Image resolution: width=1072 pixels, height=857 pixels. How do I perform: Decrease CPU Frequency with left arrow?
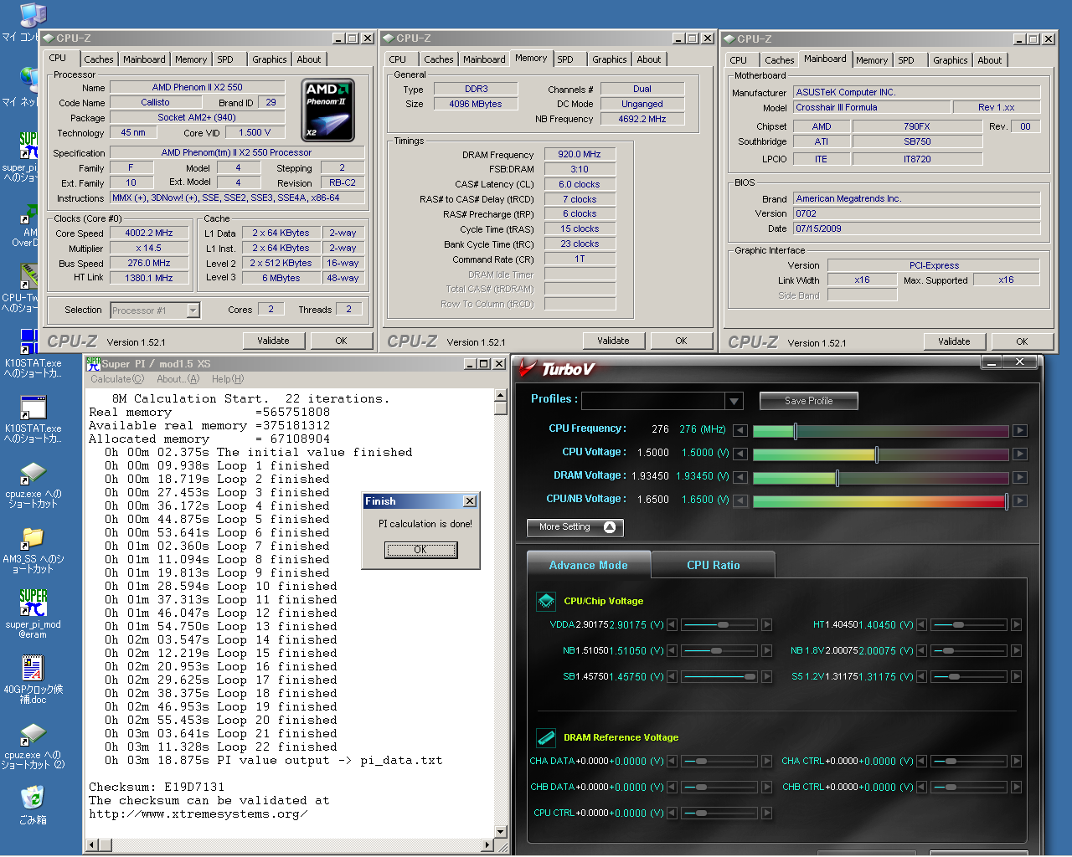pos(740,430)
